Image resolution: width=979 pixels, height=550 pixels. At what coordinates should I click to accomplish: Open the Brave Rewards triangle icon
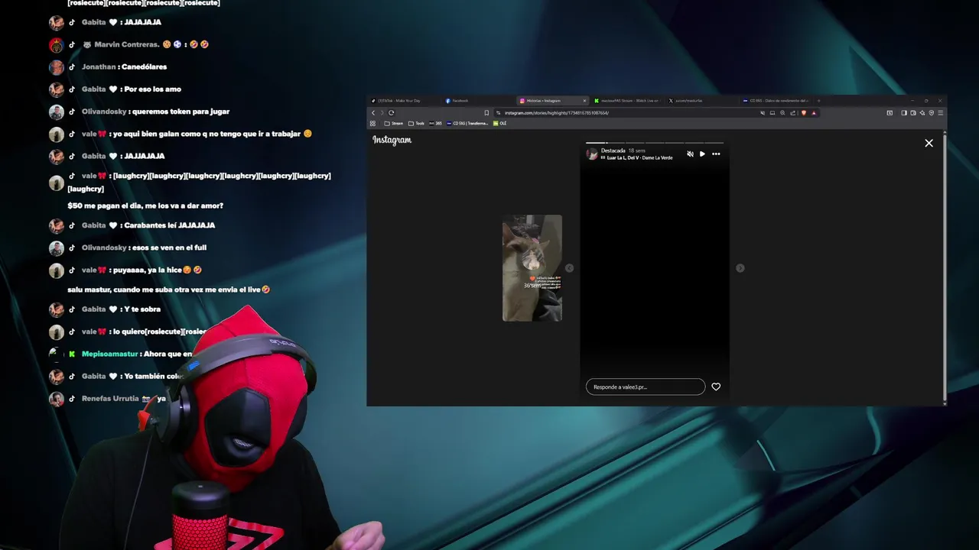click(814, 113)
